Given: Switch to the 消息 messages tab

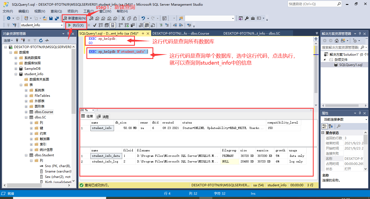Looking at the screenshot, I should click(x=102, y=117).
